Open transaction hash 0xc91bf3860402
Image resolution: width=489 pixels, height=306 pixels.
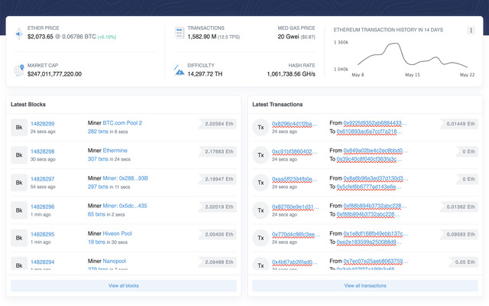click(294, 151)
